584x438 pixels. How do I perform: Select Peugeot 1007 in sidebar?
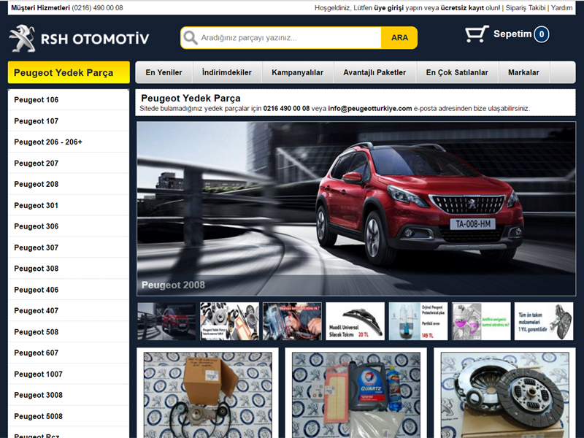click(69, 374)
